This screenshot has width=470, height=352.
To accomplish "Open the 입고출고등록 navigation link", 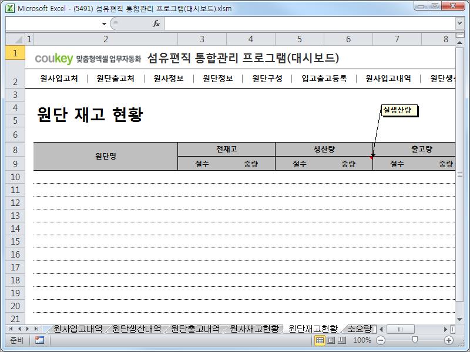I will point(324,79).
